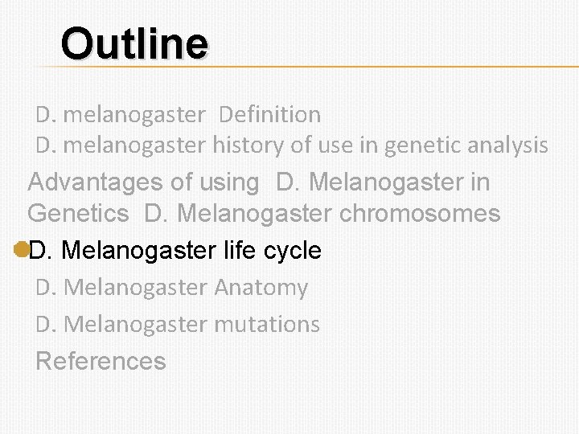Viewport: 579px width, 434px height.
Task: Click the References entry
Action: (x=101, y=362)
